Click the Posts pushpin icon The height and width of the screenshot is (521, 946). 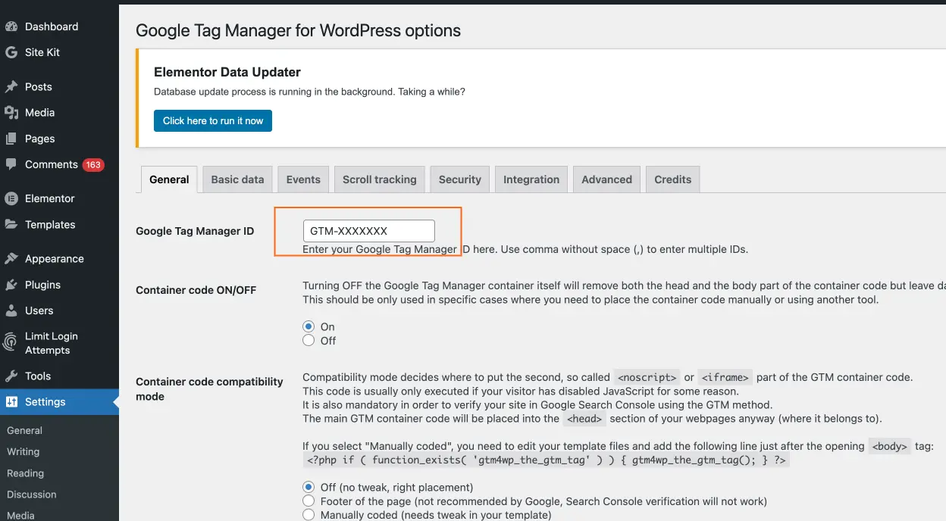pos(11,86)
